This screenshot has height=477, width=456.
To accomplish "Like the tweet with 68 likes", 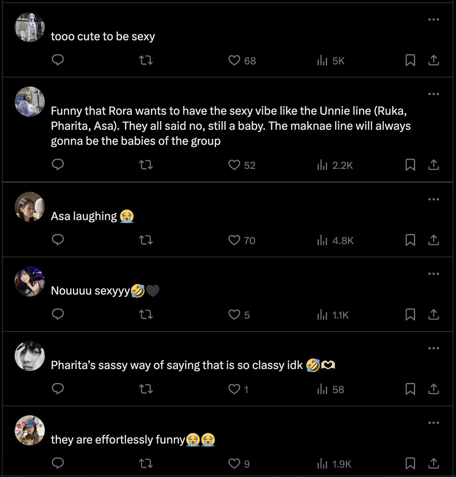I will [234, 60].
